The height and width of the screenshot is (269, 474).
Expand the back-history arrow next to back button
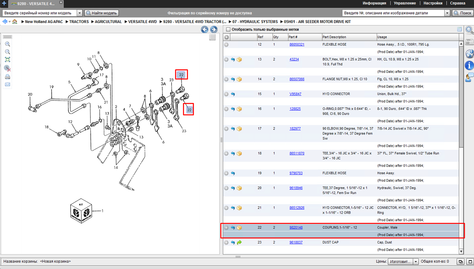[x=9, y=22]
